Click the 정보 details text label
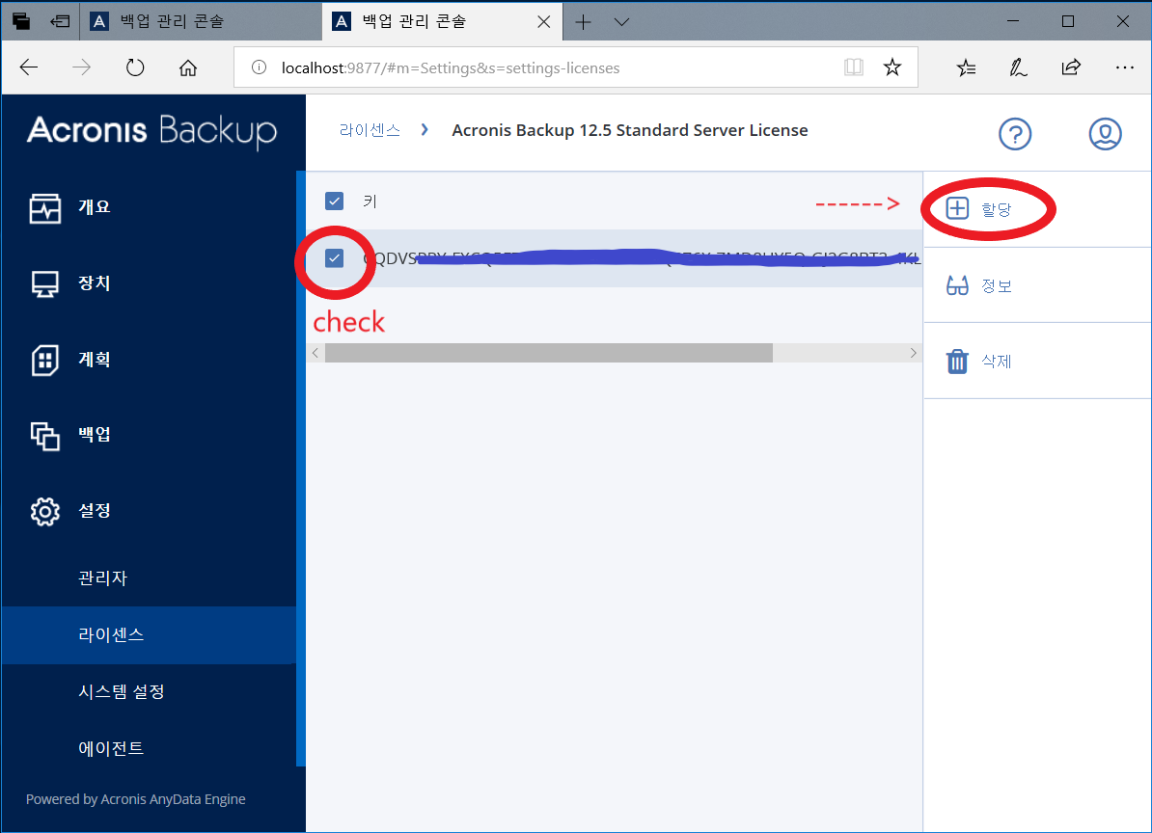1152x833 pixels. pyautogui.click(x=997, y=285)
